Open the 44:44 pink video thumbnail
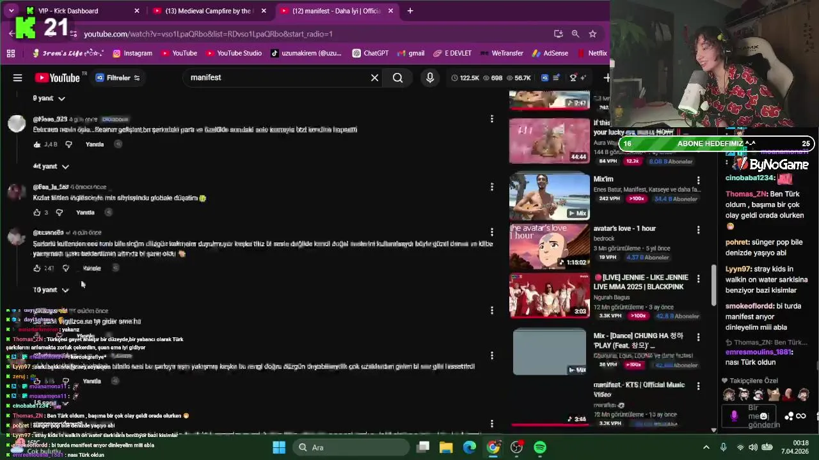The height and width of the screenshot is (460, 819). (x=550, y=141)
